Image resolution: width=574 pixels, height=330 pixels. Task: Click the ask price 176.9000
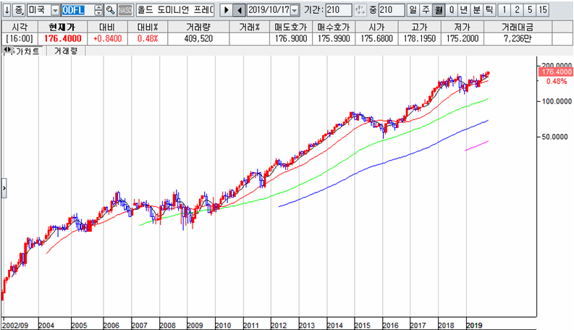[291, 39]
